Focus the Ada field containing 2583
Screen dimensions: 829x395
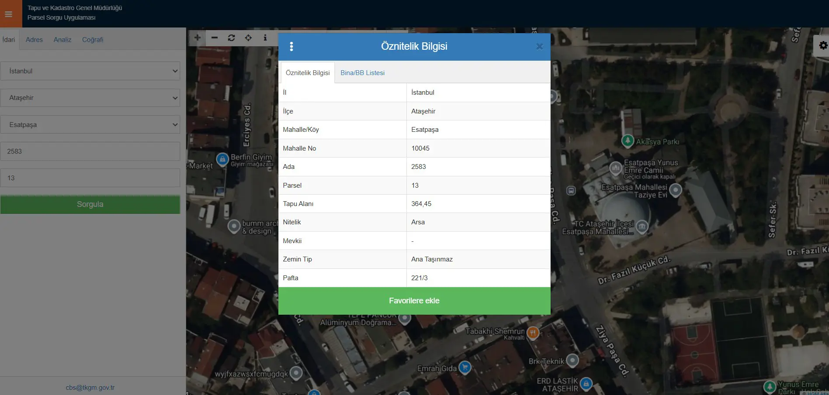[x=90, y=151]
